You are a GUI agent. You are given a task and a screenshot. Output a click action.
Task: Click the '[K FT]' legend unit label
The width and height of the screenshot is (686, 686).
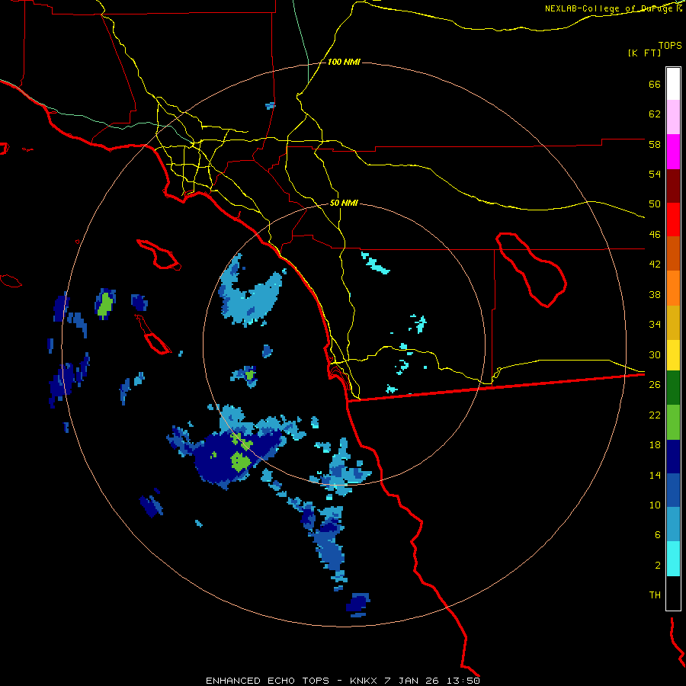[x=644, y=53]
